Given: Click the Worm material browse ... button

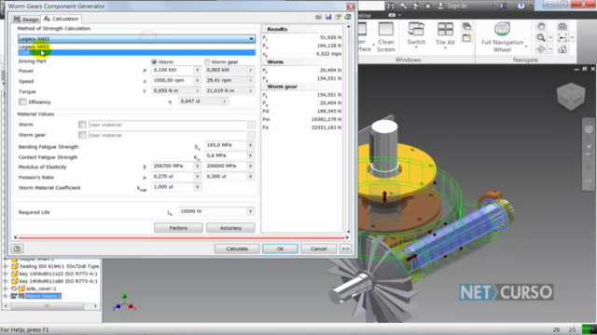Looking at the screenshot, I should (251, 125).
